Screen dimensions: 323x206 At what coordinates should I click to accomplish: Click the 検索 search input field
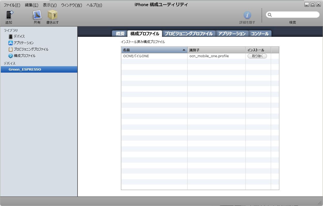coord(293,15)
